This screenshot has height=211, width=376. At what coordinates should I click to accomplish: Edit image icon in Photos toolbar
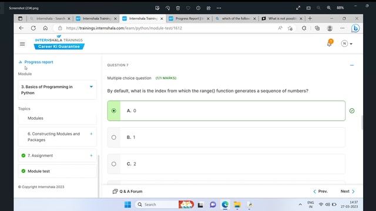[157, 8]
